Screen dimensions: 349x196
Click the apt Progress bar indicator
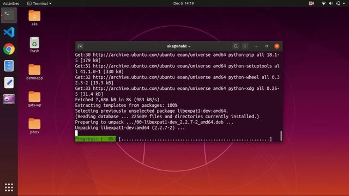tap(95, 139)
